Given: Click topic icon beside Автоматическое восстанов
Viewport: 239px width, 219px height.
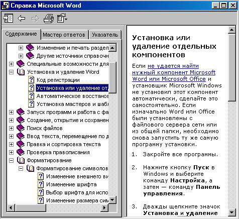Looking at the screenshot, I should click(x=31, y=96).
